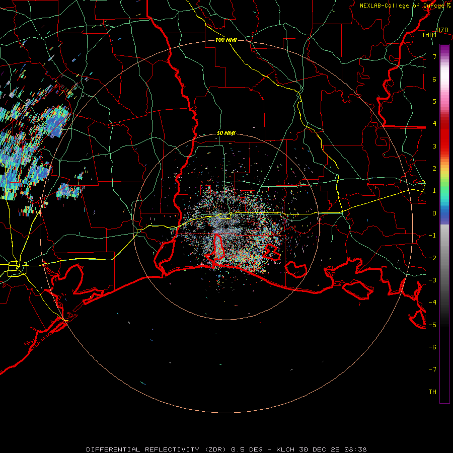Click the TH threshold label on legend
The height and width of the screenshot is (453, 453).
(x=432, y=392)
